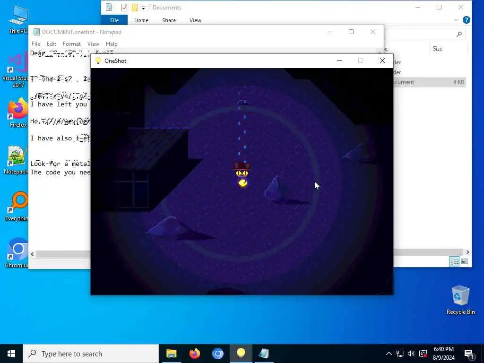Launch Chromium desktop shortcut
This screenshot has width=484, height=363.
coord(17,253)
